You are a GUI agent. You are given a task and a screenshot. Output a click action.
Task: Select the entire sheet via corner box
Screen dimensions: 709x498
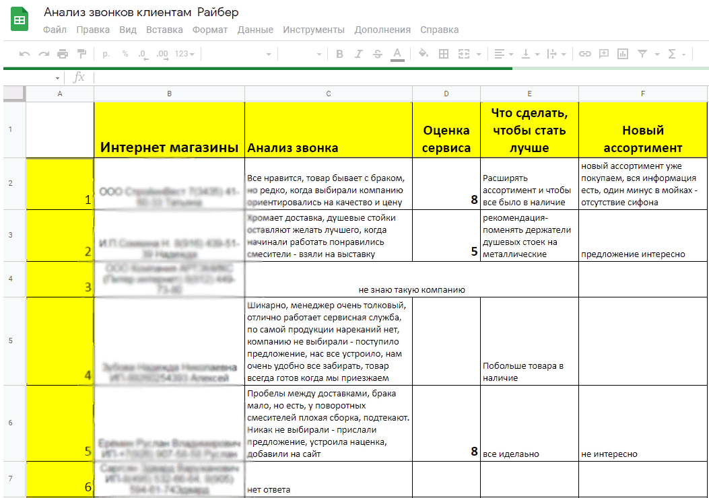(14, 93)
